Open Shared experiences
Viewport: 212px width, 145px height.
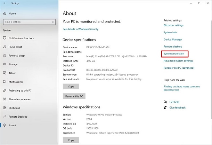point(19,99)
